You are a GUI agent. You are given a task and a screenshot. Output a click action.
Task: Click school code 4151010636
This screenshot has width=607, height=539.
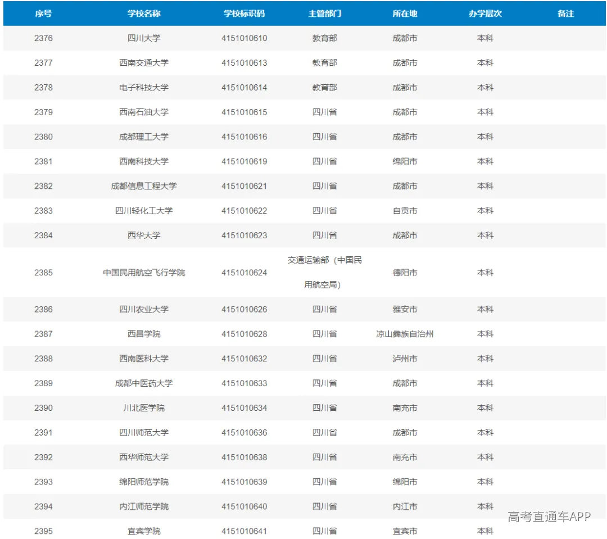(x=244, y=433)
